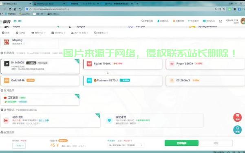Select the E5 2666v3 machine card

click(205, 81)
